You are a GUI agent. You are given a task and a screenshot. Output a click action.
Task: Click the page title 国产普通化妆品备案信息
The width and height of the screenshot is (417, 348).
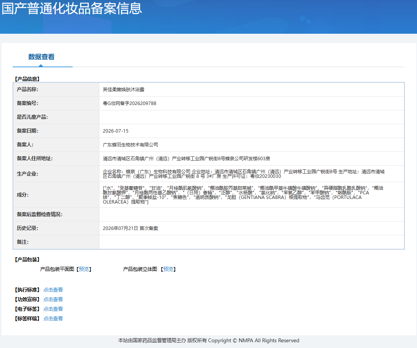[x=72, y=8]
